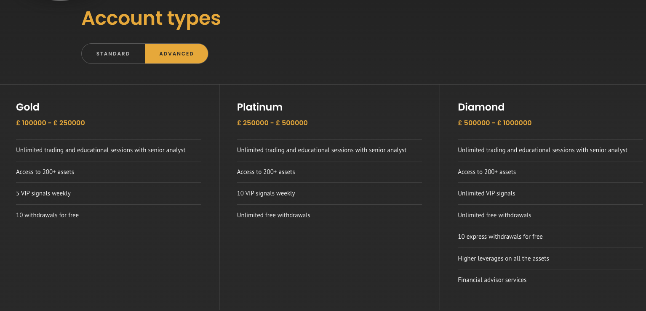Click the 10 express withdrawals for free text
This screenshot has width=646, height=311.
tap(500, 237)
